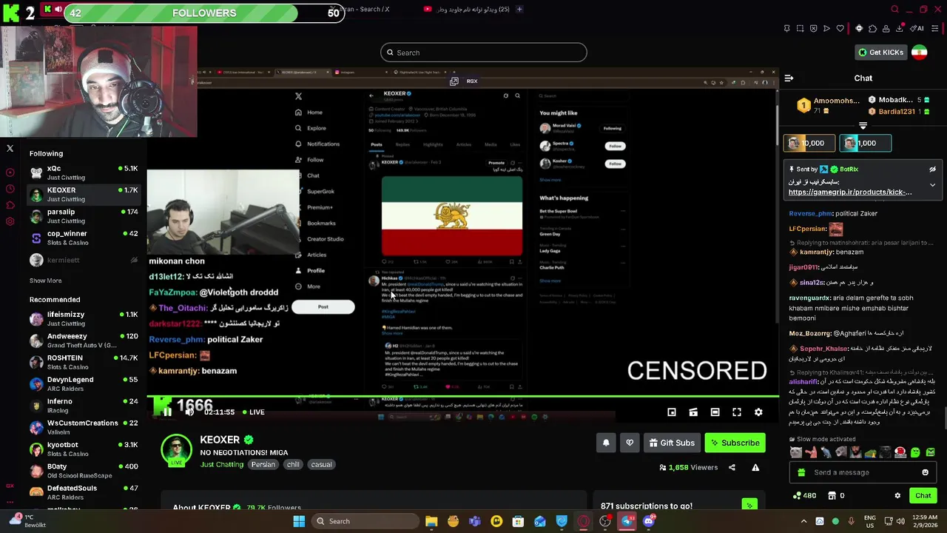Click the Gift Subs button
This screenshot has width=947, height=533.
(x=672, y=443)
